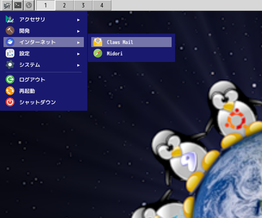Open the 設定 menu entry
This screenshot has height=218, width=262.
[44, 53]
